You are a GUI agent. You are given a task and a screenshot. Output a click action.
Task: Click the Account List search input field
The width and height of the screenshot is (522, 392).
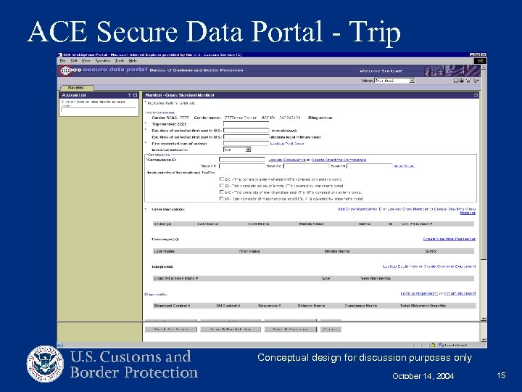tap(99, 110)
